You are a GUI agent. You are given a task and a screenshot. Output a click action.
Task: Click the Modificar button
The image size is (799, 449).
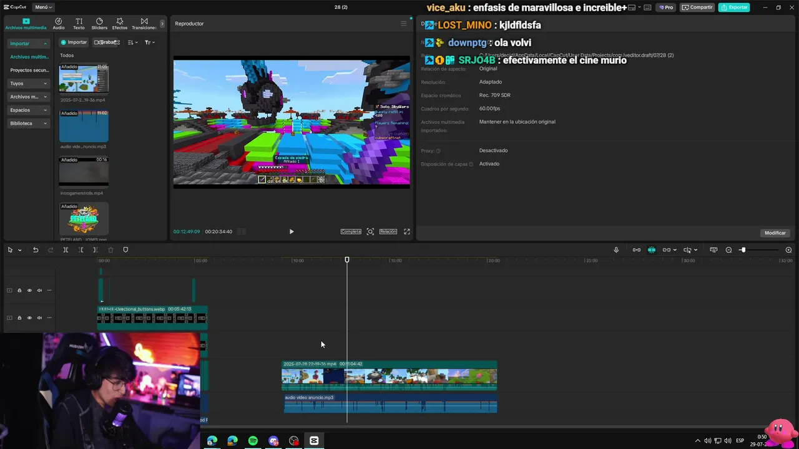click(x=775, y=233)
